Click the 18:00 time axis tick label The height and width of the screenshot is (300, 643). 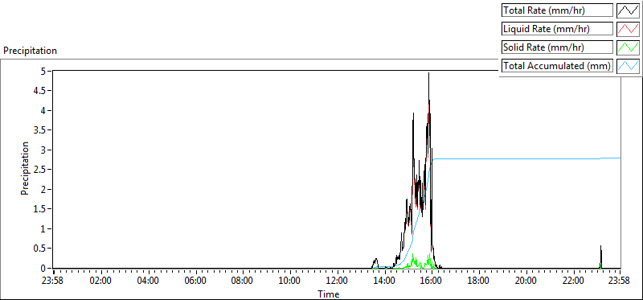(479, 282)
